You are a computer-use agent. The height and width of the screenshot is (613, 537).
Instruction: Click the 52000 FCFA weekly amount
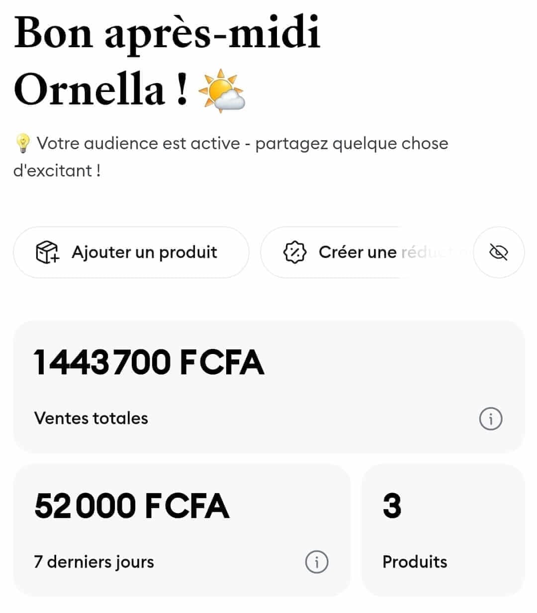click(132, 506)
